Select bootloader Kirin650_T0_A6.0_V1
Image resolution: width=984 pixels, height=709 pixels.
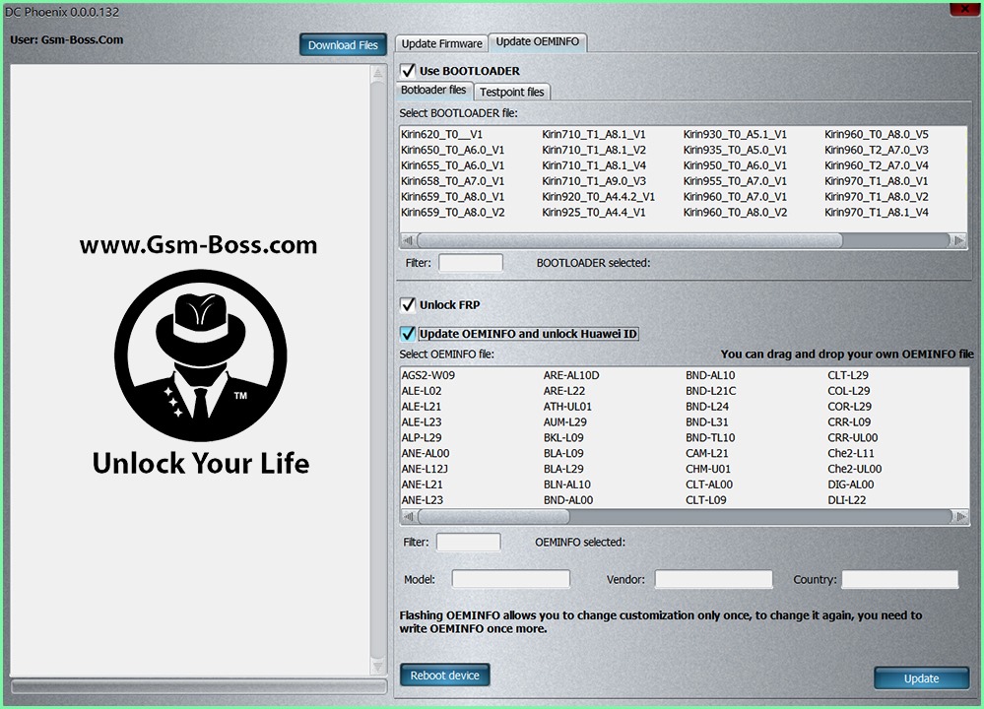pos(452,150)
